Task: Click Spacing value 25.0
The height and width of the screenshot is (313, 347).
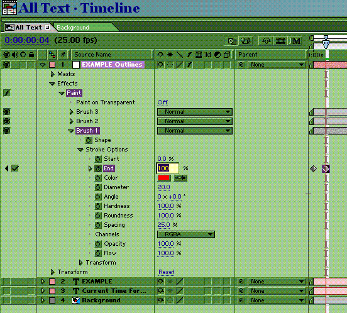Action: [163, 225]
